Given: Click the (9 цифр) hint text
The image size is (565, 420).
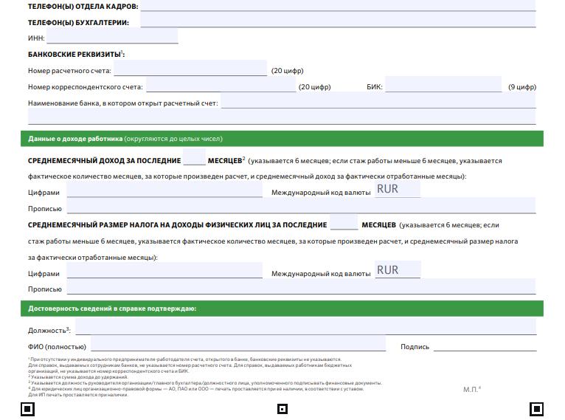Looking at the screenshot, I should coord(522,87).
